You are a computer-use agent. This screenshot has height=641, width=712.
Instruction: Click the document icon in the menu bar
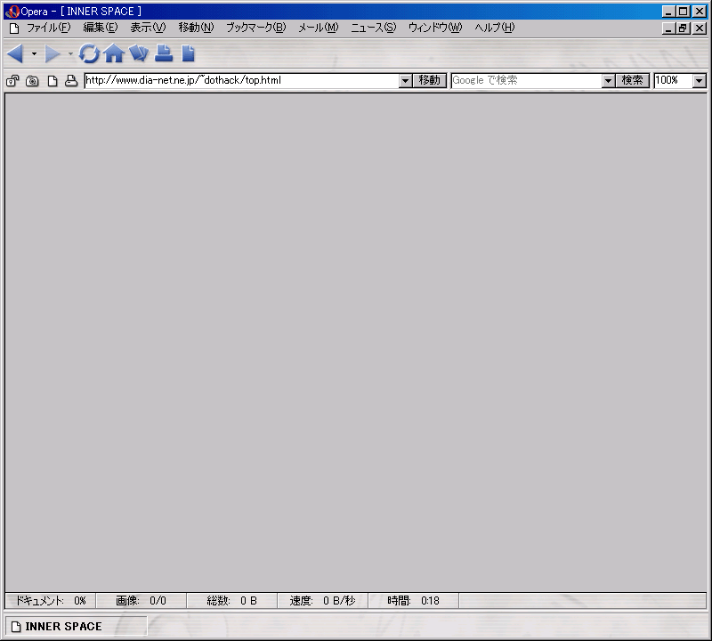tap(14, 28)
